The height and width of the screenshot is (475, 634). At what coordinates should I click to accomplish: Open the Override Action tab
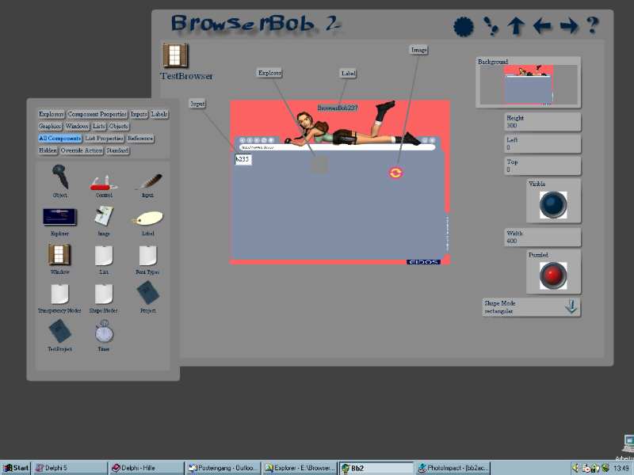tap(82, 150)
